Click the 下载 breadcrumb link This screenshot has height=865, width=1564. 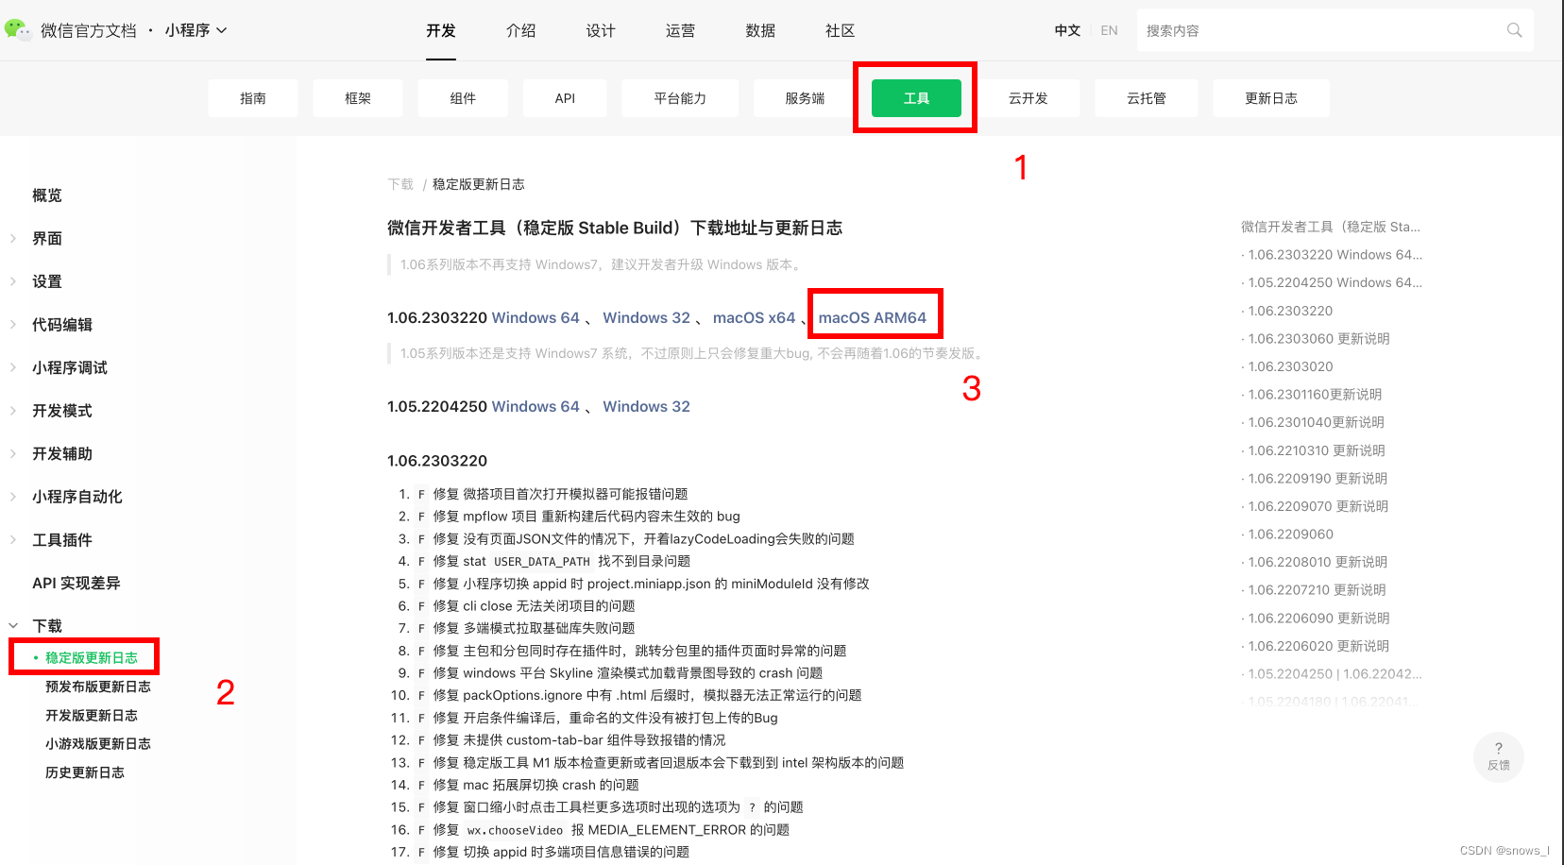point(400,184)
